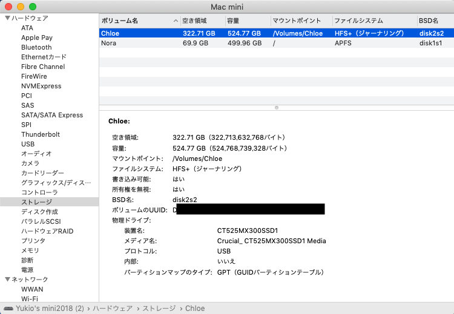
Task: Click Chloe in the path bar
Action: point(195,309)
